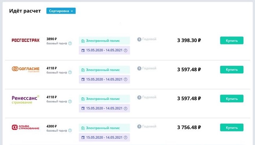Buy the Росгосстрах policy for 3 398.30

[x=232, y=40]
